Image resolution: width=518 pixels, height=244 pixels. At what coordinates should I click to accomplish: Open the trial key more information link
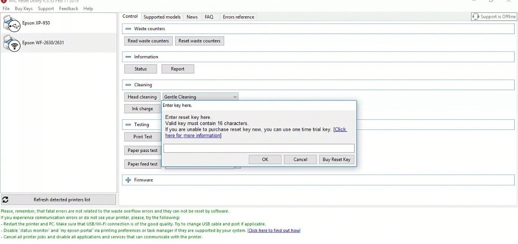click(193, 136)
